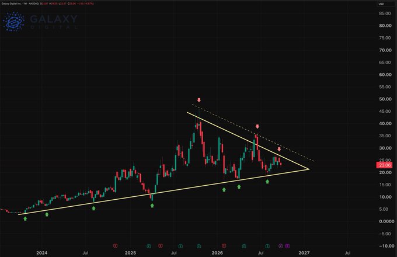Click the 15.00 price scale label
The image size is (397, 257).
385,185
